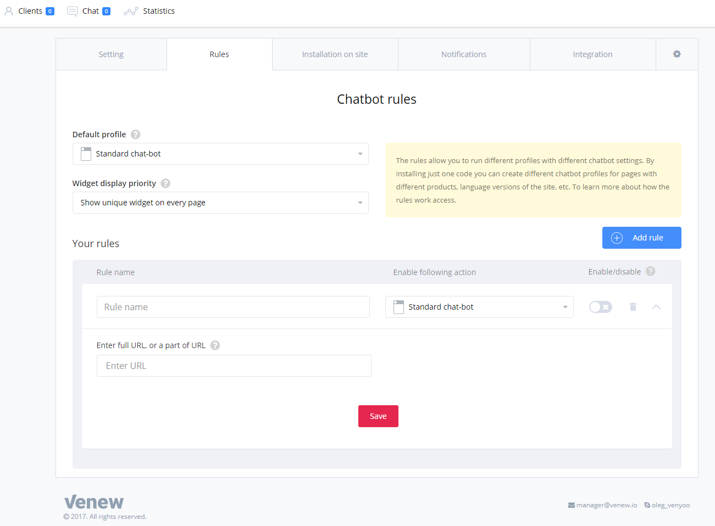This screenshot has height=526, width=715.
Task: Click the Add rule button
Action: tap(641, 237)
